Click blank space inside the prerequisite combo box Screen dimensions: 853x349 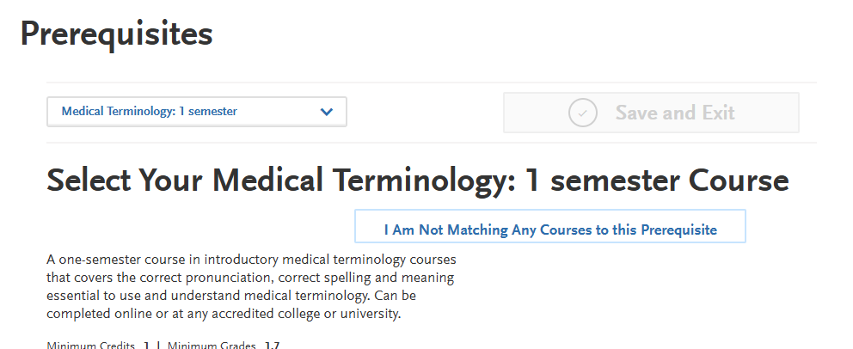pyautogui.click(x=275, y=112)
